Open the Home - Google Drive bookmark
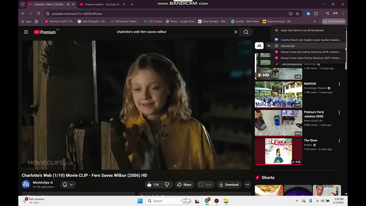The height and width of the screenshot is (206, 366). (x=180, y=21)
